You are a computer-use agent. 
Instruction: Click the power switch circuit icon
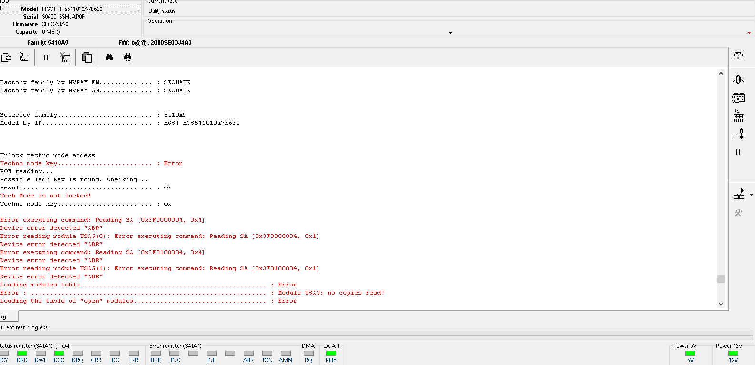[x=738, y=134]
